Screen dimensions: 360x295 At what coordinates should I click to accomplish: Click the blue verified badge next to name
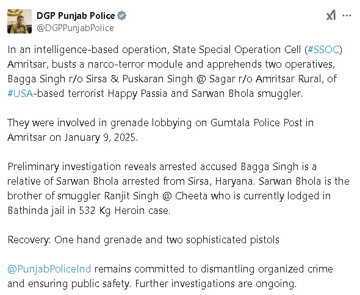tap(121, 16)
